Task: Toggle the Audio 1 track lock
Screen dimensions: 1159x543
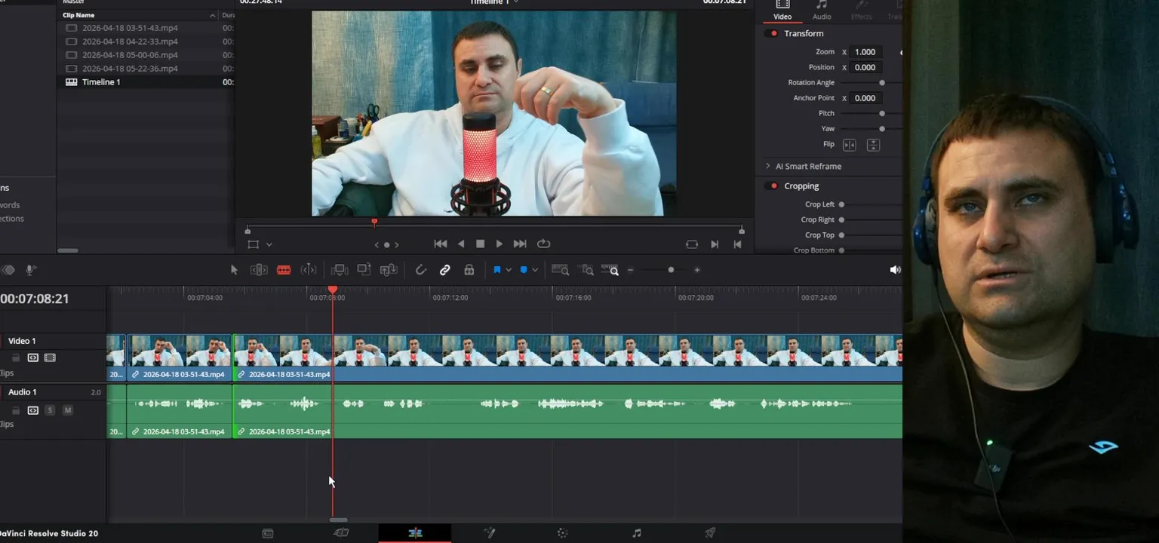Action: pyautogui.click(x=16, y=410)
